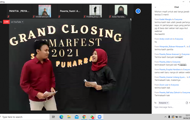The image size is (190, 120).
Task: Click the red LIVE streaming badge
Action: pyautogui.click(x=6, y=22)
